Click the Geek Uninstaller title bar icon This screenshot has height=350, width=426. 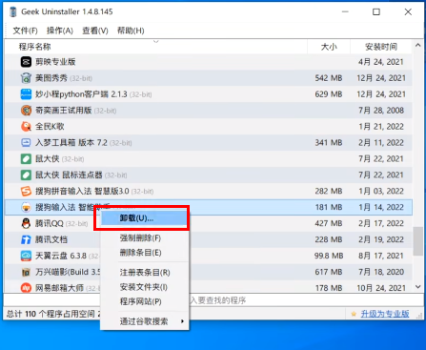tap(13, 11)
